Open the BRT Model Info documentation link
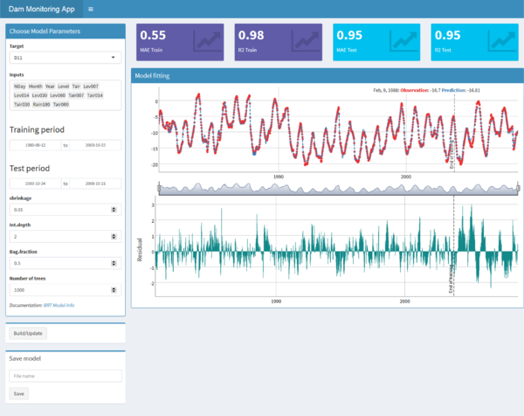This screenshot has width=524, height=416. (x=59, y=305)
